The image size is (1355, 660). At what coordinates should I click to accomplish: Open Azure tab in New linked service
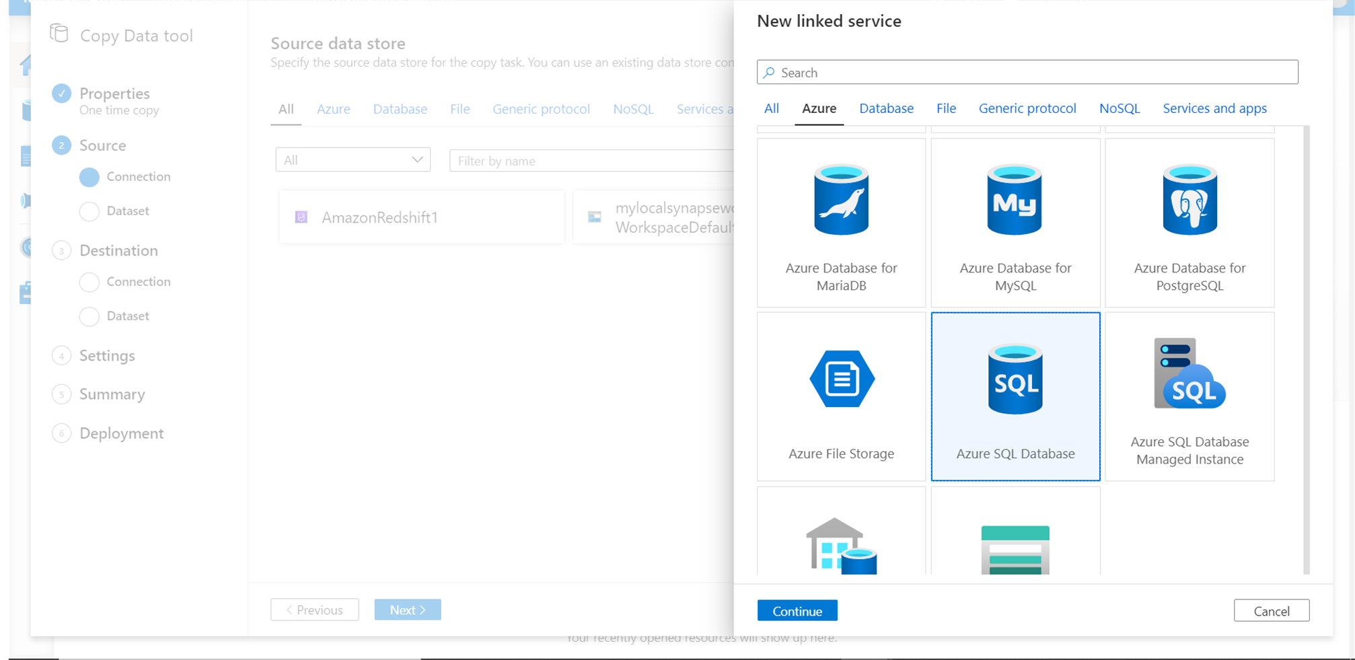click(819, 108)
